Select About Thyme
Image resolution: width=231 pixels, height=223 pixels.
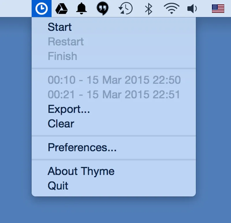tap(81, 171)
